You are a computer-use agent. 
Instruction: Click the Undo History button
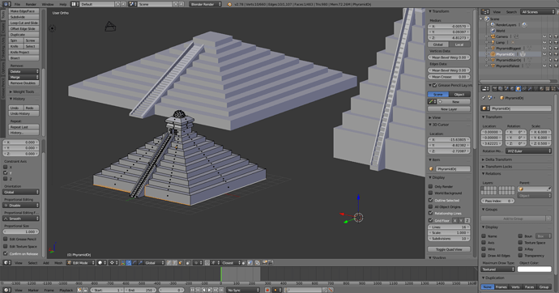[x=23, y=113]
